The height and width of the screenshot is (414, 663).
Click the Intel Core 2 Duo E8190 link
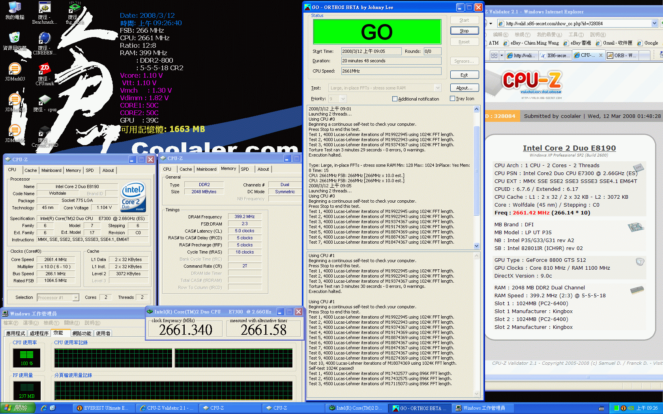point(569,148)
